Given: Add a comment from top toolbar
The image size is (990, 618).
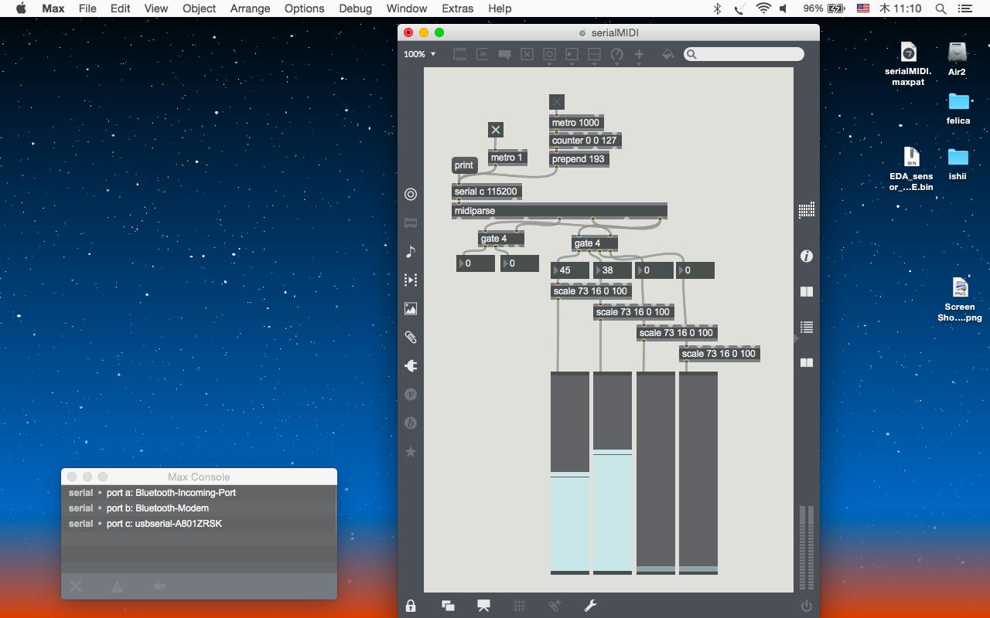Looking at the screenshot, I should click(505, 54).
